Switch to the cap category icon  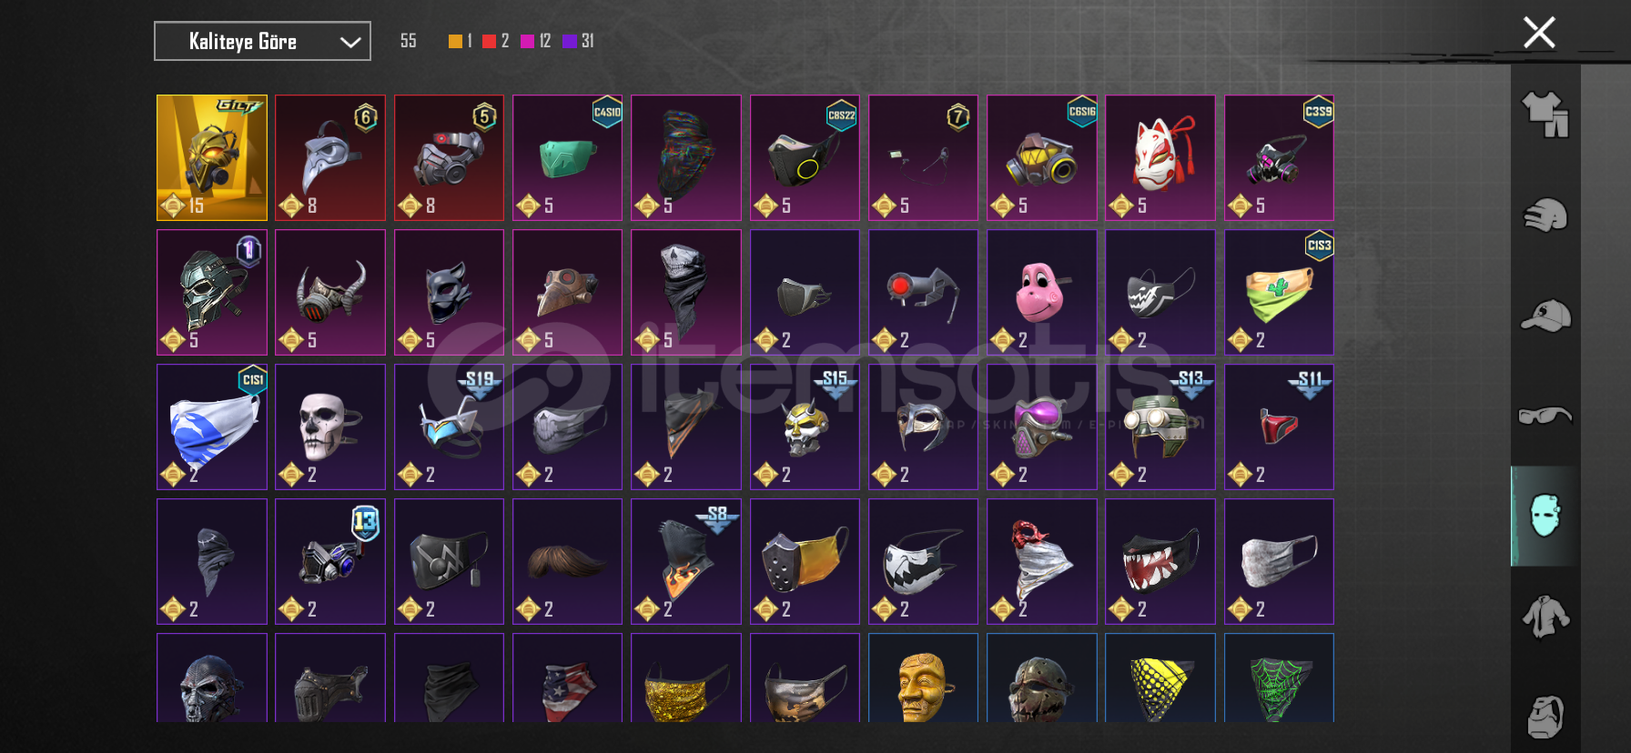tap(1545, 316)
